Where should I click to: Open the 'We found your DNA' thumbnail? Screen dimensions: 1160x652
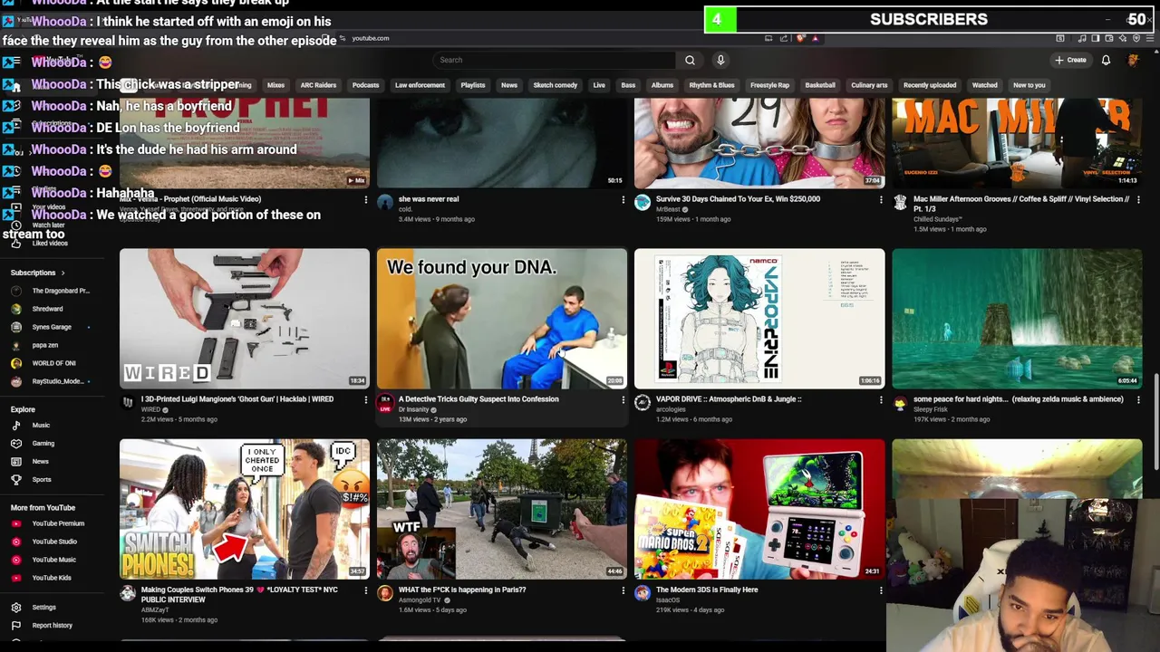click(x=502, y=318)
